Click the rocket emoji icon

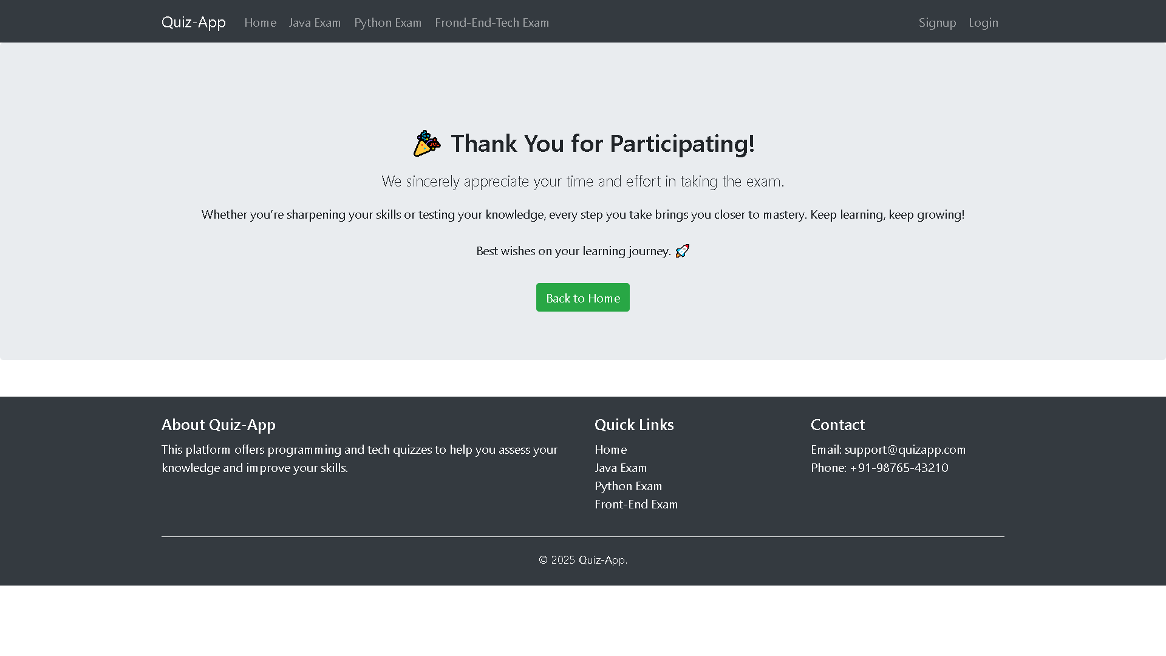(682, 251)
